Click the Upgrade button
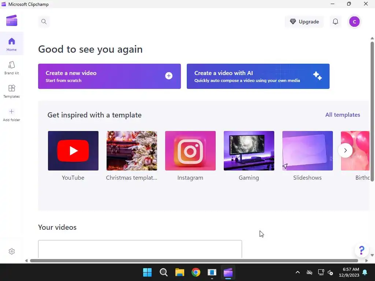 (304, 22)
